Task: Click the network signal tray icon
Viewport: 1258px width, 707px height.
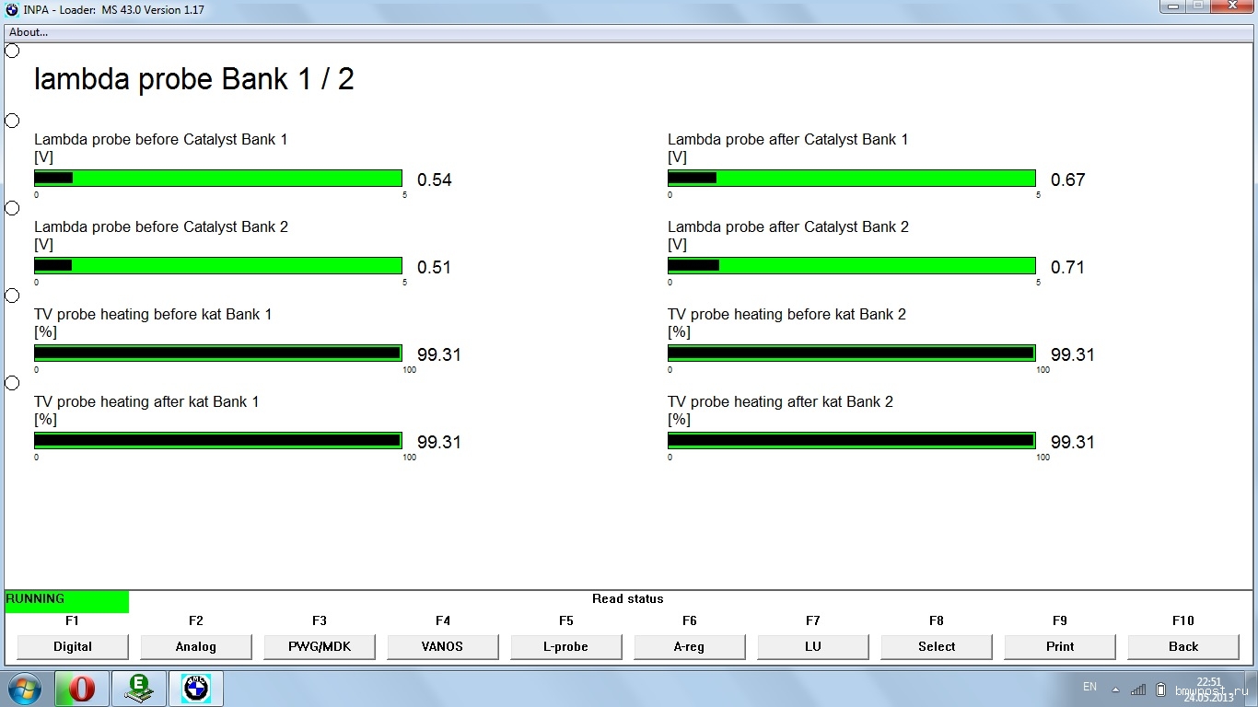Action: tap(1138, 689)
